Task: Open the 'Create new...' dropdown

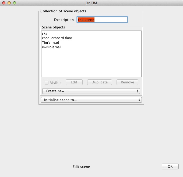Action: 91,91
